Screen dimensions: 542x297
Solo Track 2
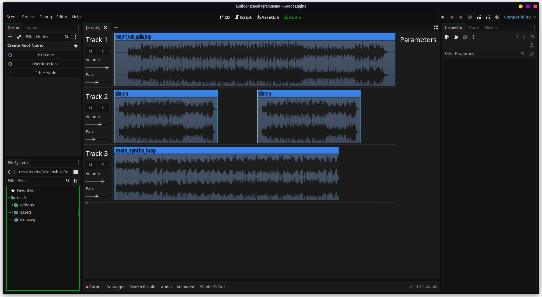click(103, 108)
